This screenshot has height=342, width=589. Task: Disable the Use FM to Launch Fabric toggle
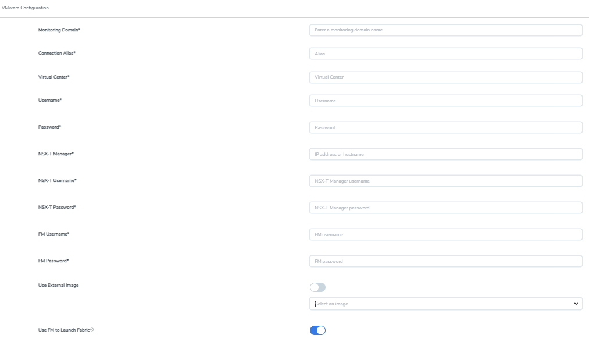click(x=317, y=330)
